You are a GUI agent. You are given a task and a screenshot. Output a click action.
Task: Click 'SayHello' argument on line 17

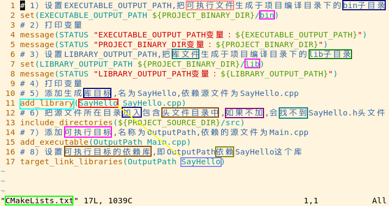201,162
